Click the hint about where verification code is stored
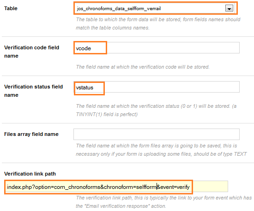 (143, 67)
